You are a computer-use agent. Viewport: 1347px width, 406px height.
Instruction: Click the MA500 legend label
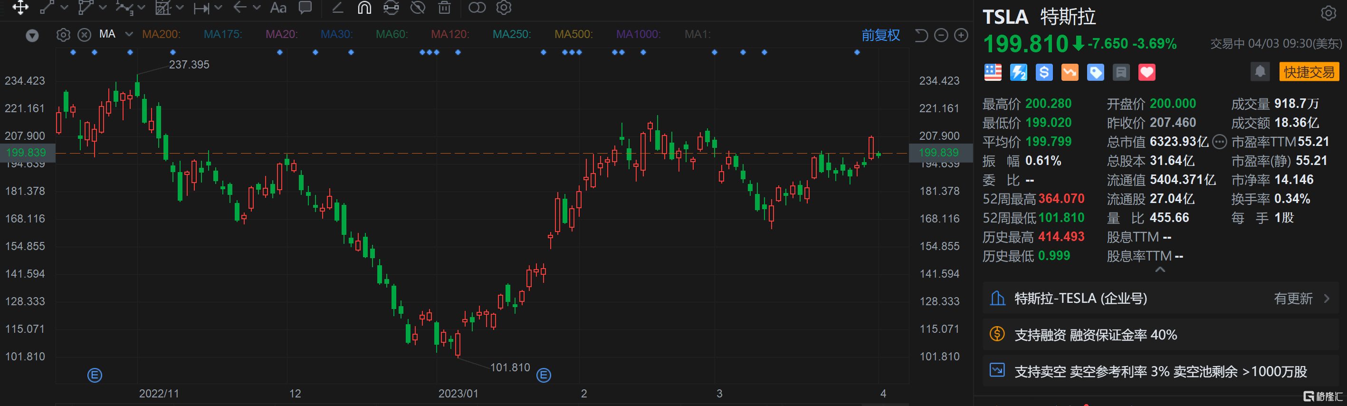point(573,35)
